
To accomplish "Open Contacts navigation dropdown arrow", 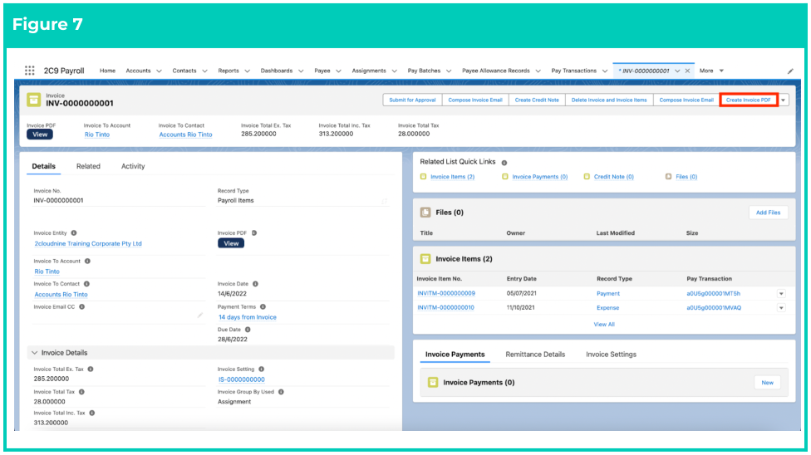I will pyautogui.click(x=204, y=71).
